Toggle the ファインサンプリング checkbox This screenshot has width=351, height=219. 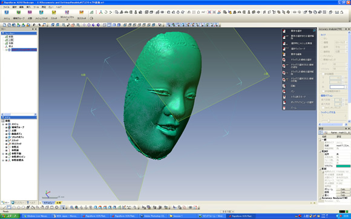(x=323, y=108)
